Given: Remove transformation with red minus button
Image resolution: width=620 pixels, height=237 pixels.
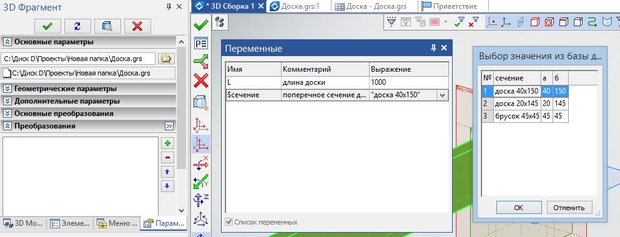Looking at the screenshot, I should coord(167,158).
